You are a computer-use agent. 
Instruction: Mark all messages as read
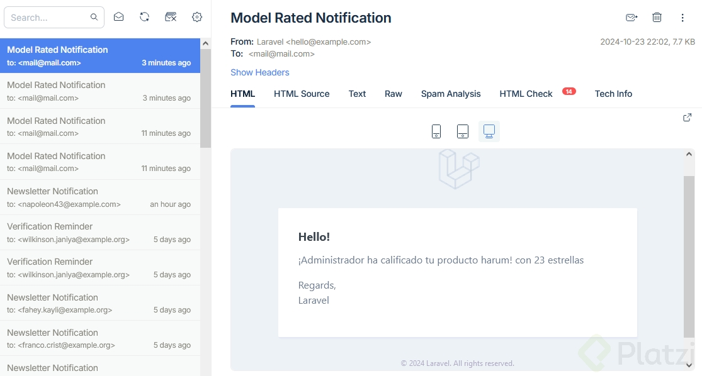click(x=118, y=17)
